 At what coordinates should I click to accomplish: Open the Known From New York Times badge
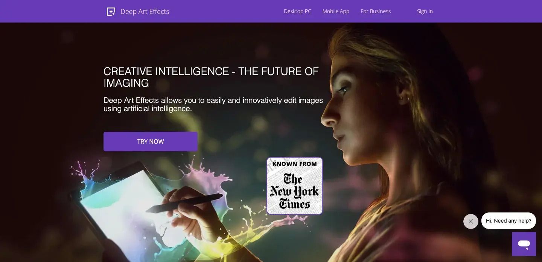pyautogui.click(x=295, y=186)
